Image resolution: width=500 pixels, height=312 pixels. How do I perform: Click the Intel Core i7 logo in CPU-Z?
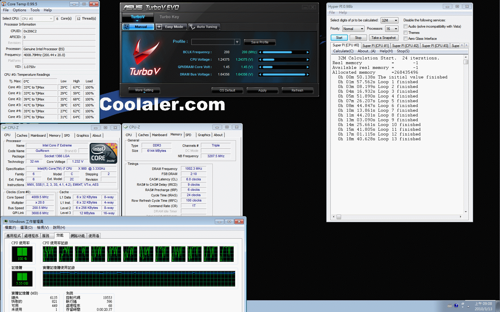104,153
